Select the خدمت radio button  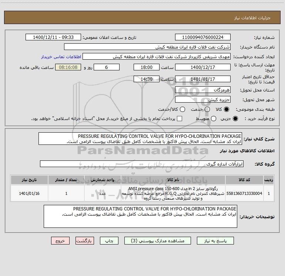(x=207, y=109)
